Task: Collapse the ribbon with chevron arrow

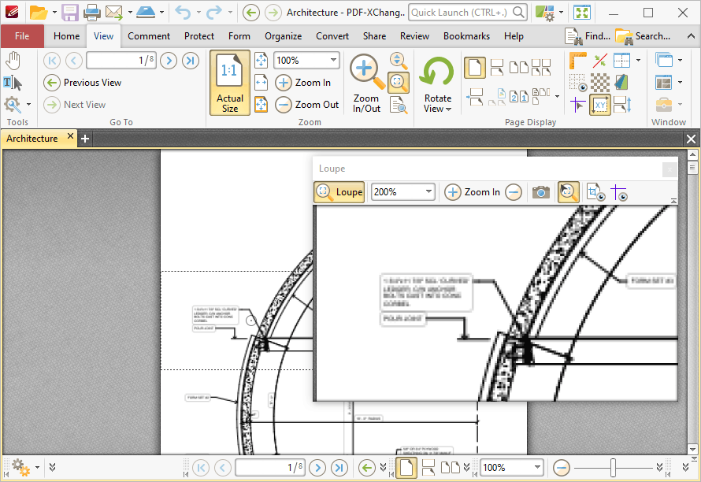Action: [691, 36]
